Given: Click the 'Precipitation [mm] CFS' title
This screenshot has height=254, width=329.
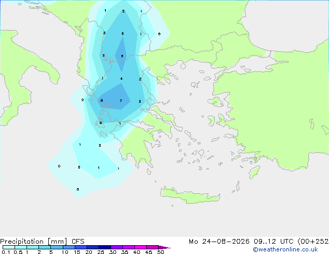Looking at the screenshot, I should (42, 242).
